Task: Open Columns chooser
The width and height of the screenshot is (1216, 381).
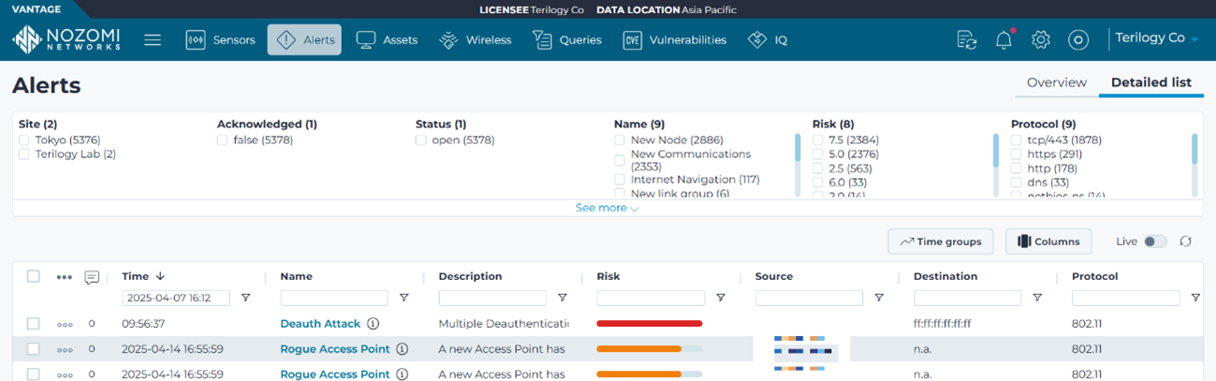Action: (1048, 242)
